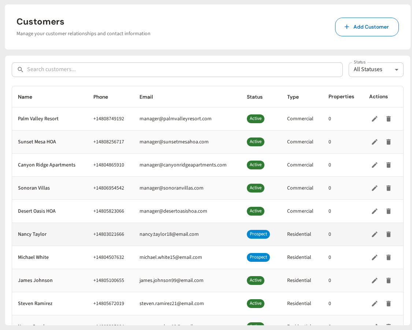
Task: Open the edit pencil for Desert Oasis HOA
Action: point(374,211)
